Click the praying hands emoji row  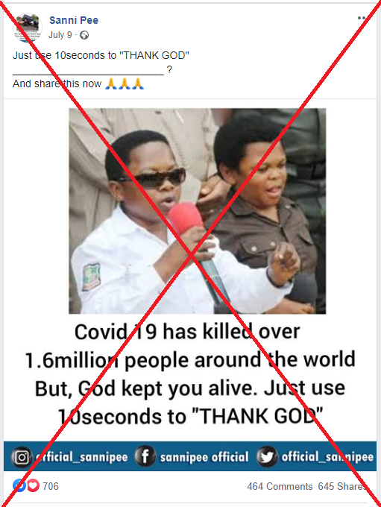[125, 84]
